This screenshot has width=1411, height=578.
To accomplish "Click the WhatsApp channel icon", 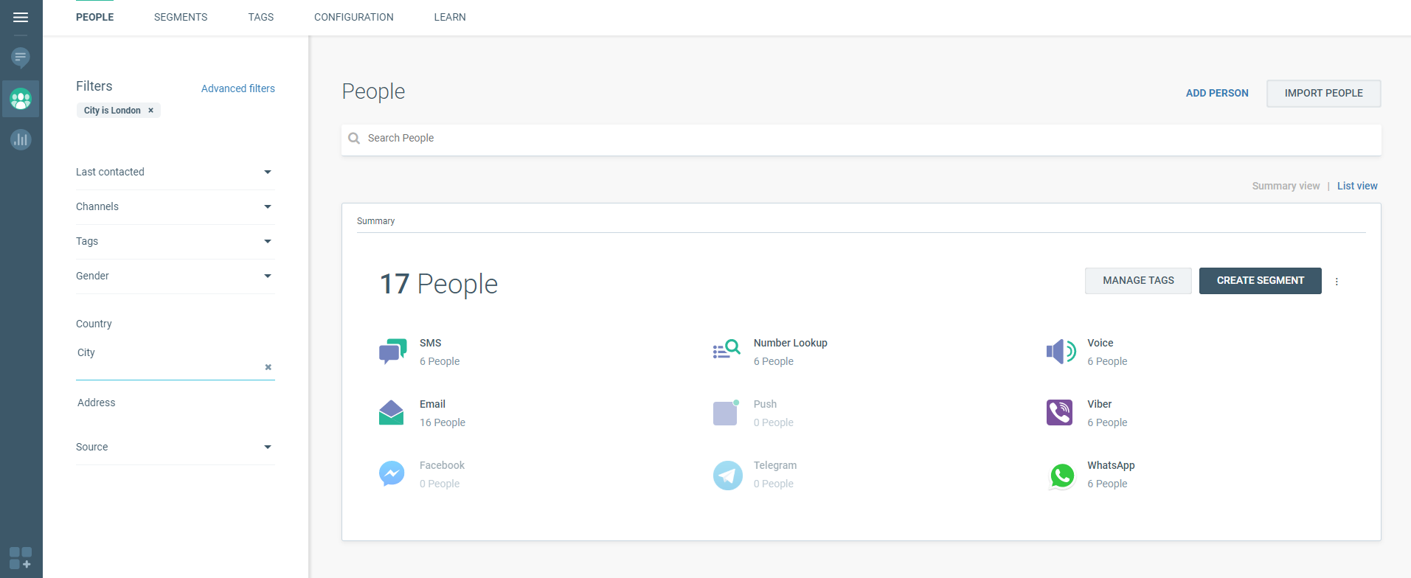I will [x=1061, y=476].
